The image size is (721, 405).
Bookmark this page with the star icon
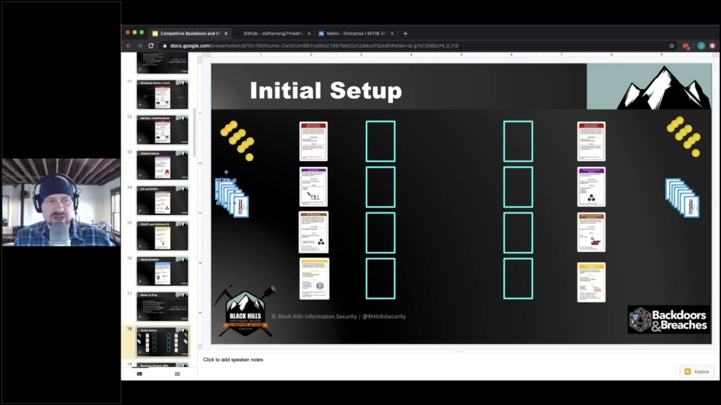[x=671, y=46]
